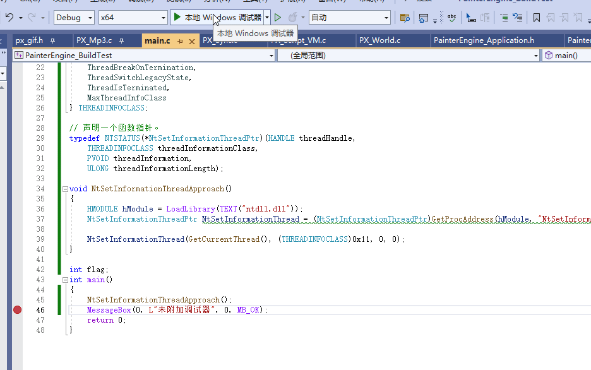Toggle a bookmark with the flag icon
This screenshot has height=370, width=591.
(x=536, y=17)
